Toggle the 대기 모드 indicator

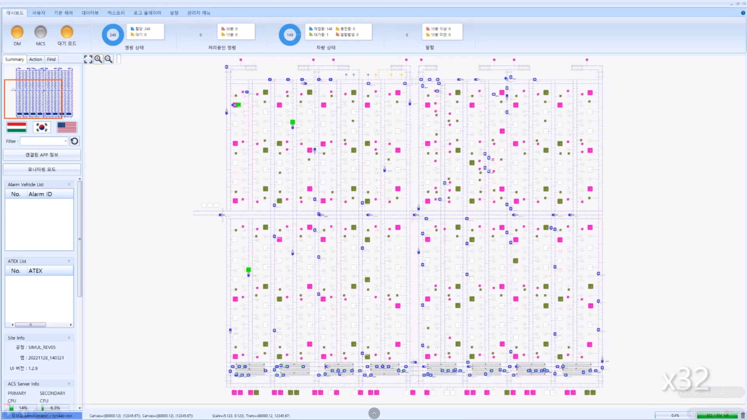(67, 32)
